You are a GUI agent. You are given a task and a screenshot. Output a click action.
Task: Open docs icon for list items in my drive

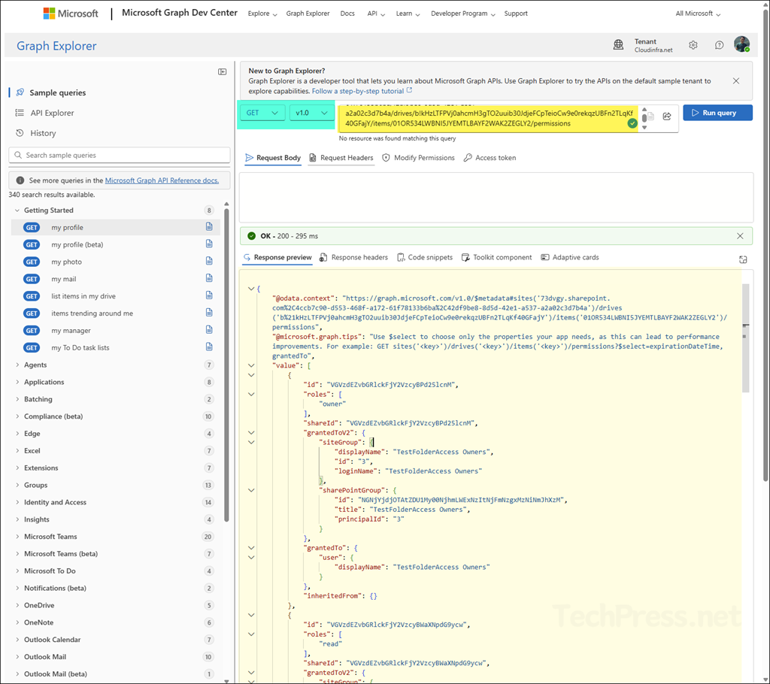(209, 295)
